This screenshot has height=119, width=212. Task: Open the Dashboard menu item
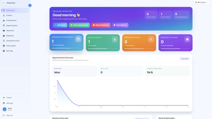pyautogui.click(x=15, y=10)
